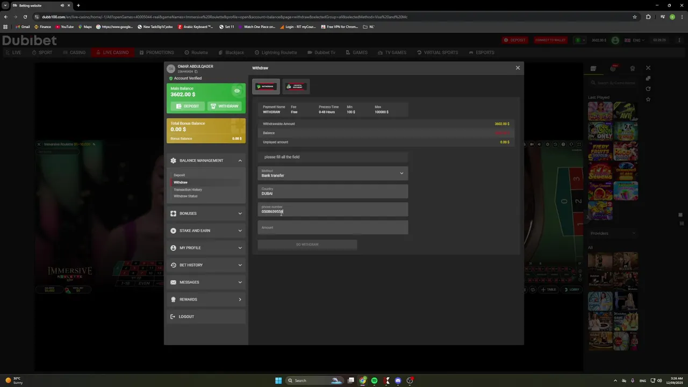Close the game side panel
The image size is (688, 387).
(x=648, y=68)
